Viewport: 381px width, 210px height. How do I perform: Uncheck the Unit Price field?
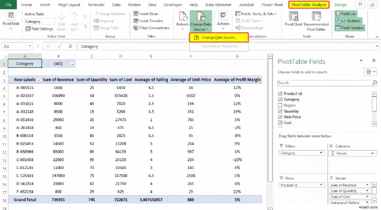pyautogui.click(x=280, y=117)
